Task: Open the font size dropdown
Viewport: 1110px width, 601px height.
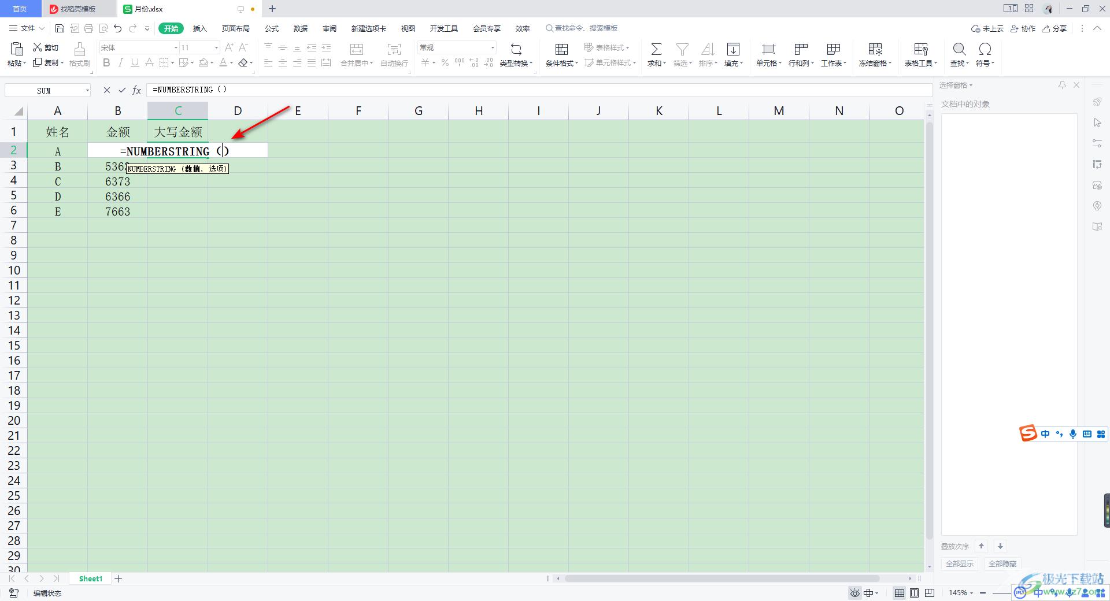Action: tap(216, 47)
